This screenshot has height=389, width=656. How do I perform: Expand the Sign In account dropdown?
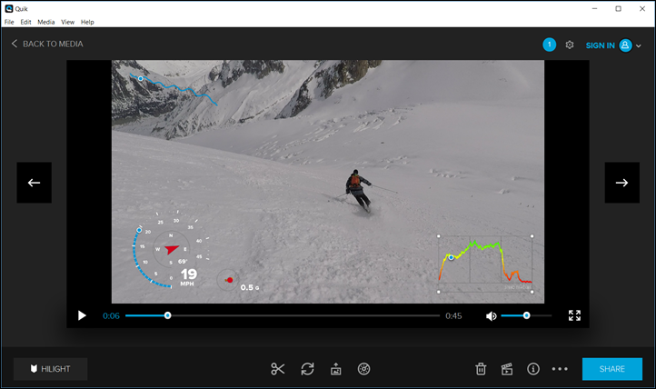pyautogui.click(x=639, y=45)
